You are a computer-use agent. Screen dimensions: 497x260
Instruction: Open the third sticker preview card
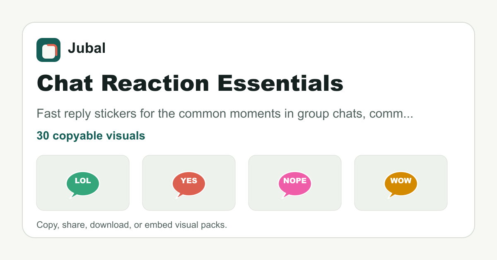(x=295, y=183)
